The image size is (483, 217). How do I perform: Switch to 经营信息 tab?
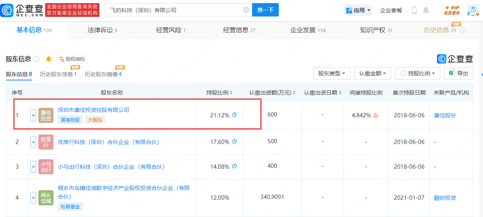pyautogui.click(x=239, y=30)
